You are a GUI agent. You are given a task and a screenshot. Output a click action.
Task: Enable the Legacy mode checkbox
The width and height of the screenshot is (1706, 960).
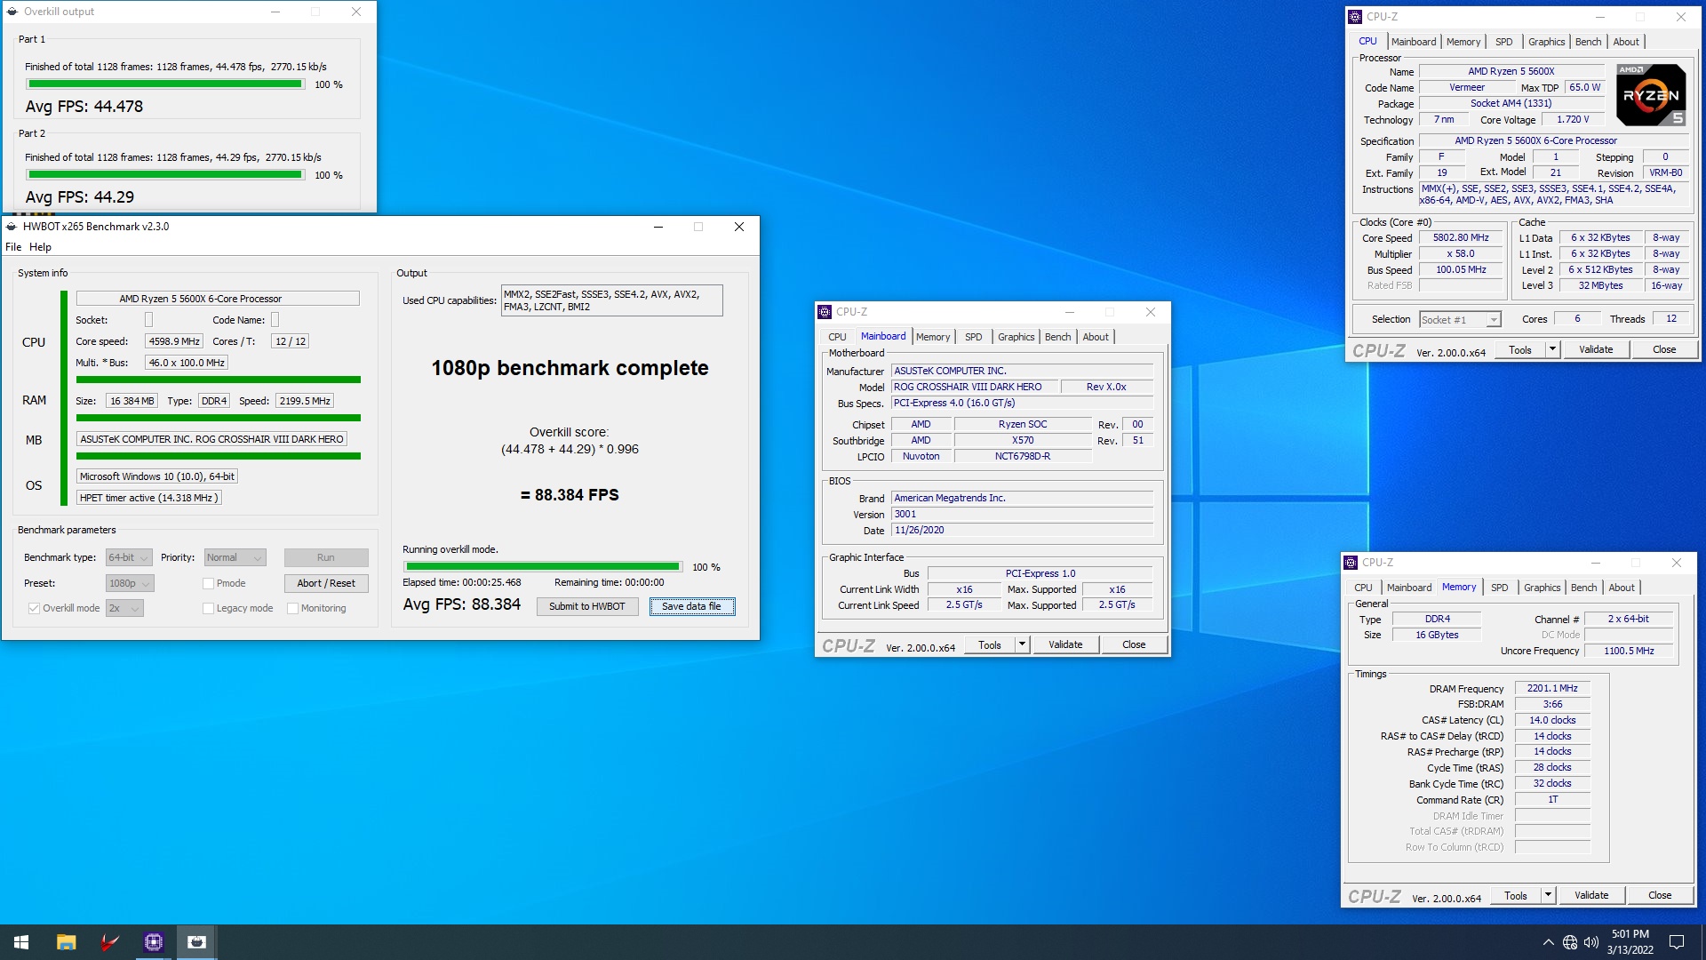[208, 609]
